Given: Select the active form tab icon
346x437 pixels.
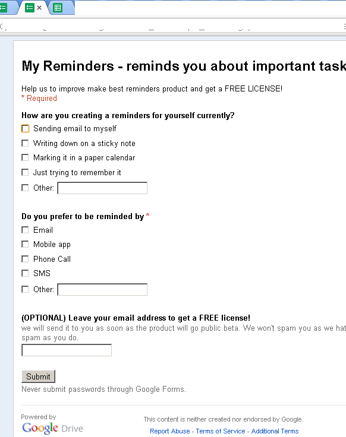Looking at the screenshot, I should (x=29, y=8).
